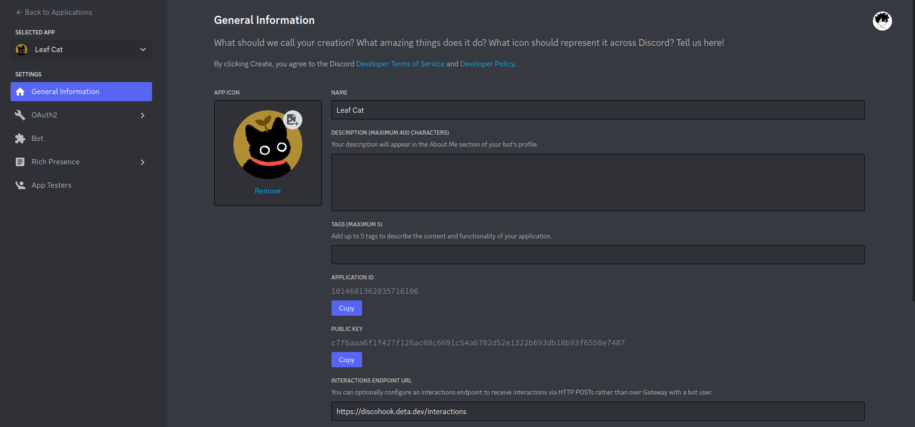Viewport: 915px width, 427px height.
Task: Open the Developer Policy link
Action: pos(487,64)
